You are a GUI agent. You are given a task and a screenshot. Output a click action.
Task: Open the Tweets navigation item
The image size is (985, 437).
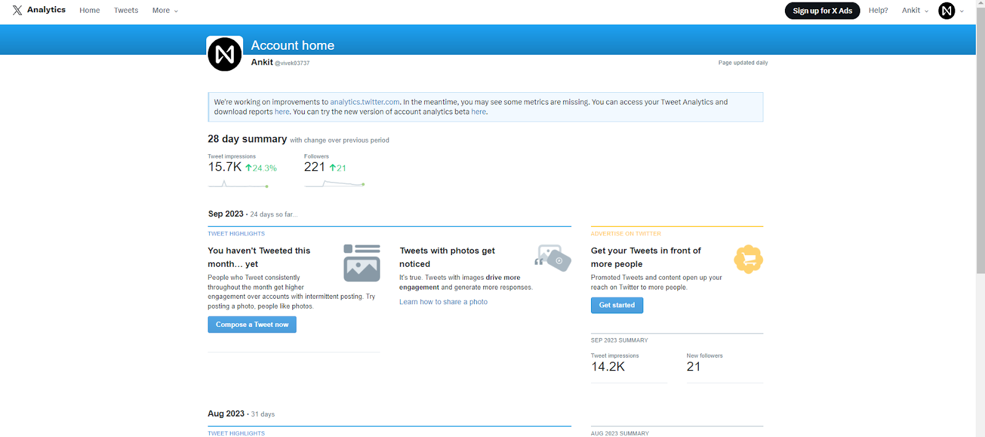point(126,10)
